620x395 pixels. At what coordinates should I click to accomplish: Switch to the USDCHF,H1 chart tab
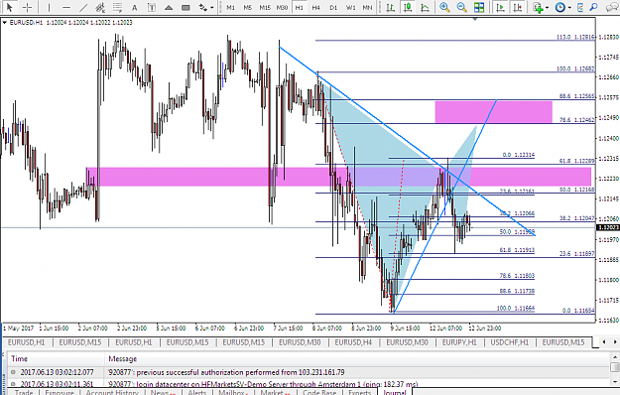pyautogui.click(x=510, y=342)
